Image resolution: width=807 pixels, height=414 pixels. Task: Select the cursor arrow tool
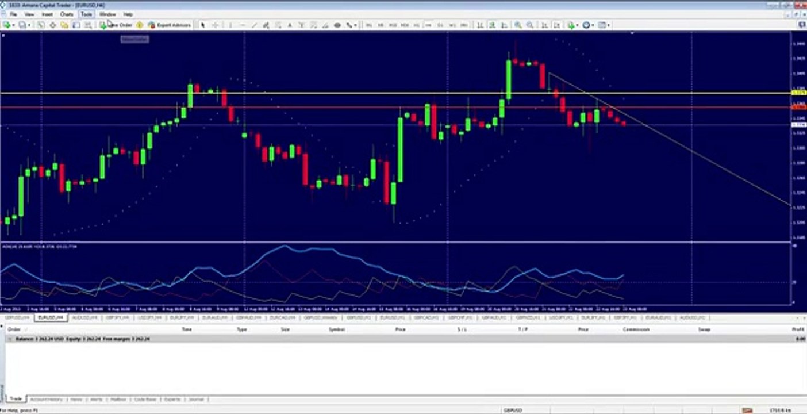click(x=202, y=25)
